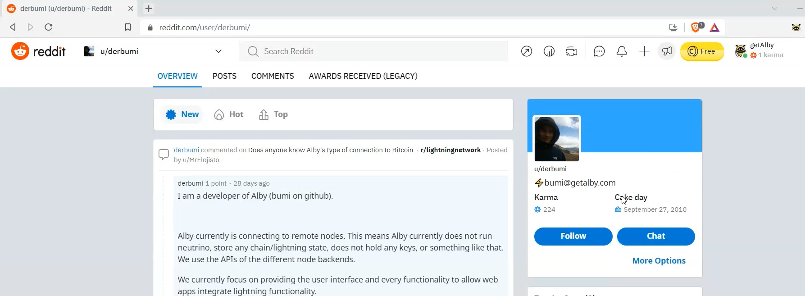Open the Brave Rewards triangle icon

click(x=714, y=27)
